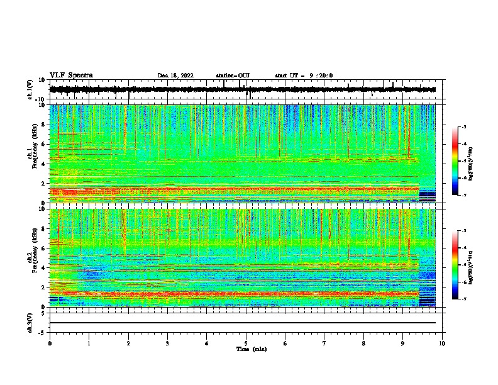Click the ch.1 voltage waveform trace
The height and width of the screenshot is (385, 498).
pyautogui.click(x=242, y=89)
